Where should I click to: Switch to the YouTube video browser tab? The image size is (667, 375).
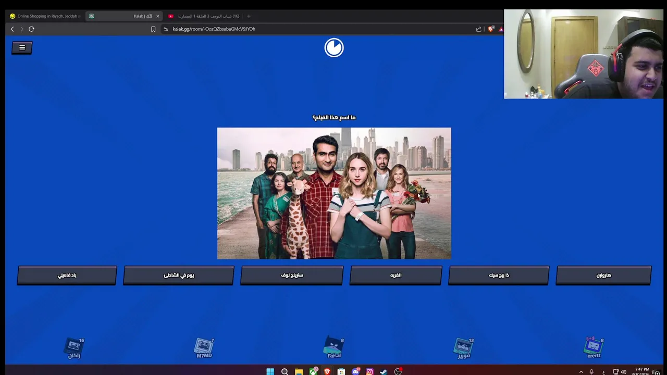point(204,16)
